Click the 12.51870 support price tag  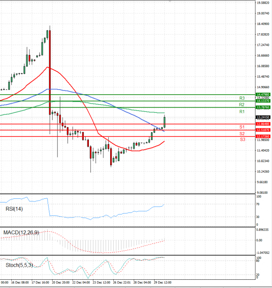[262, 130]
